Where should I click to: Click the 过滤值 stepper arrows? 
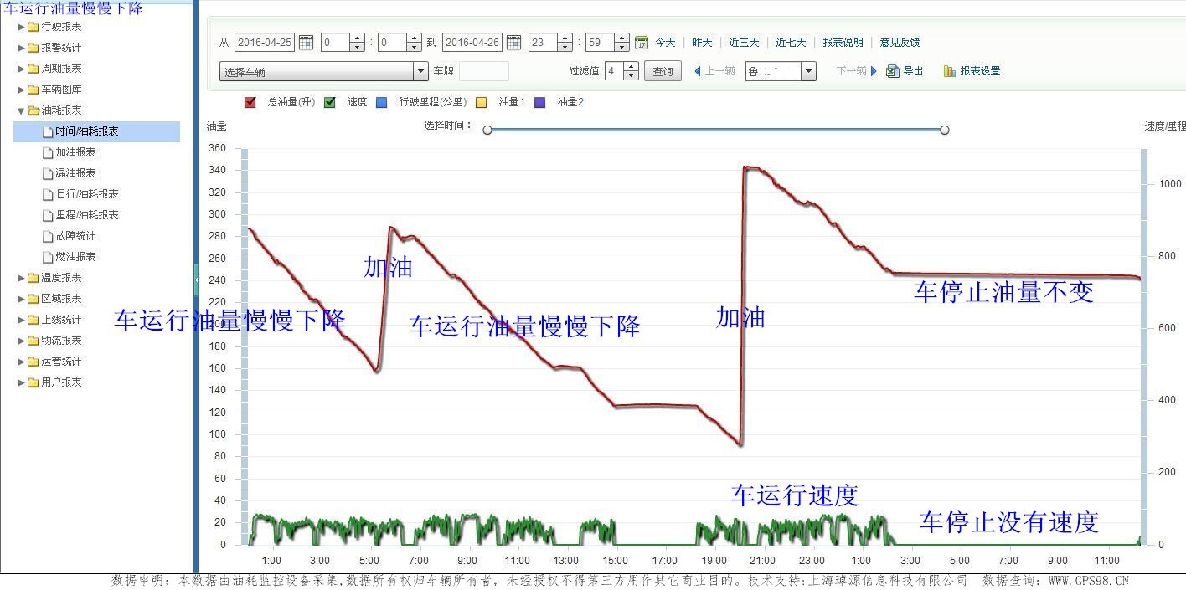pyautogui.click(x=631, y=71)
